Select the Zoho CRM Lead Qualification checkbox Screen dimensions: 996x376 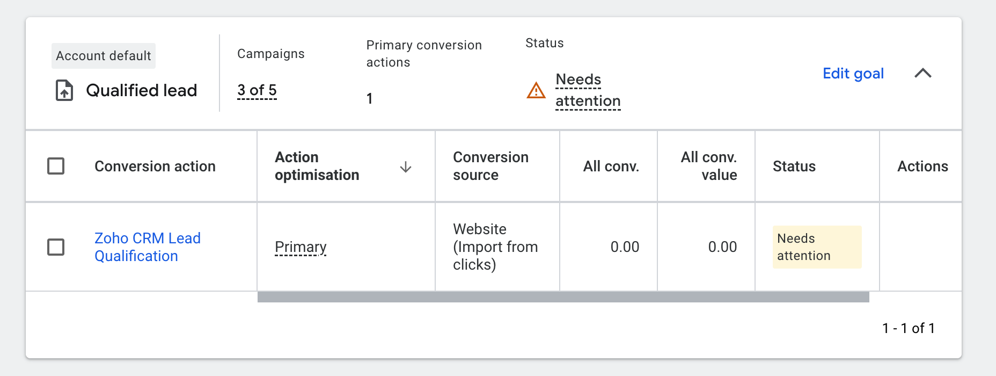click(56, 247)
